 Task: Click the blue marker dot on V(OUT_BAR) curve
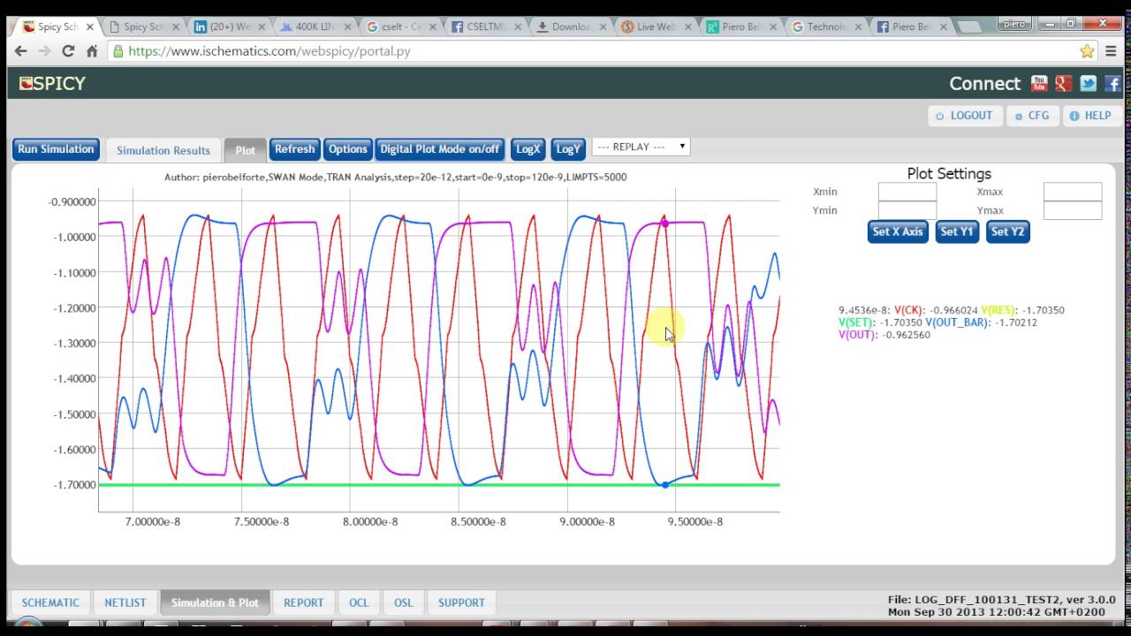pyautogui.click(x=665, y=484)
